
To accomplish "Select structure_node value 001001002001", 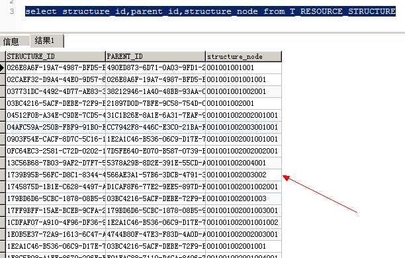I will (x=244, y=103).
